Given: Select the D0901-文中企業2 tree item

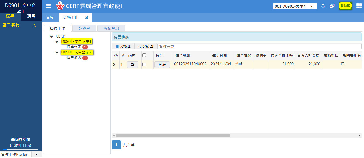Looking at the screenshot, I should 77,52.
